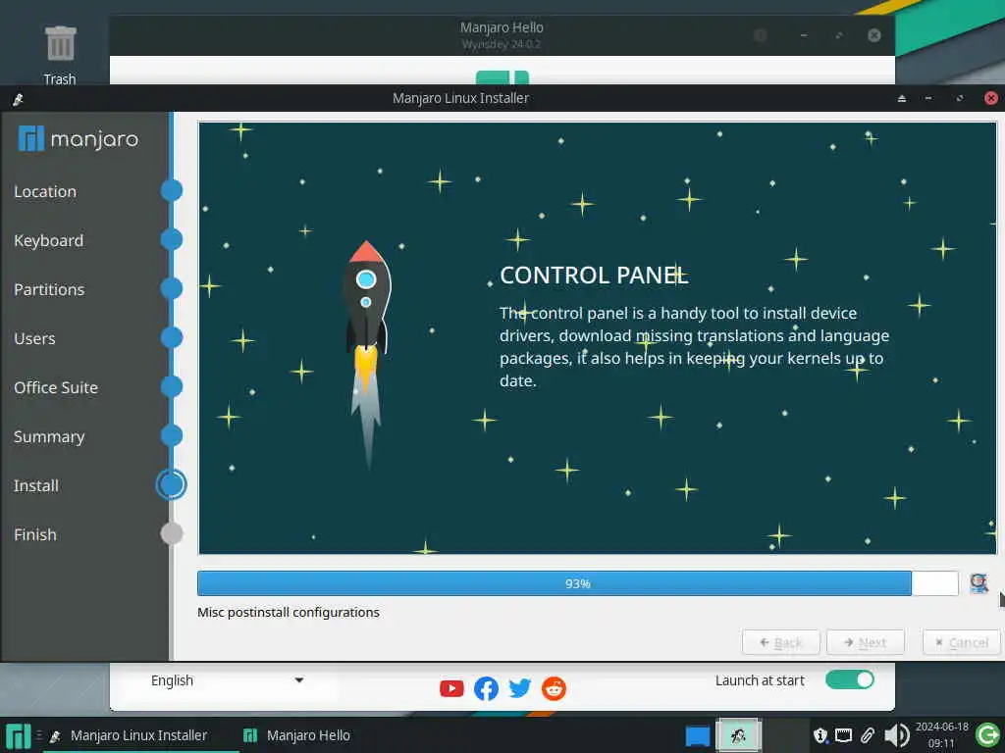1005x753 pixels.
Task: Select the Partitions step in sidebar
Action: [x=49, y=289]
